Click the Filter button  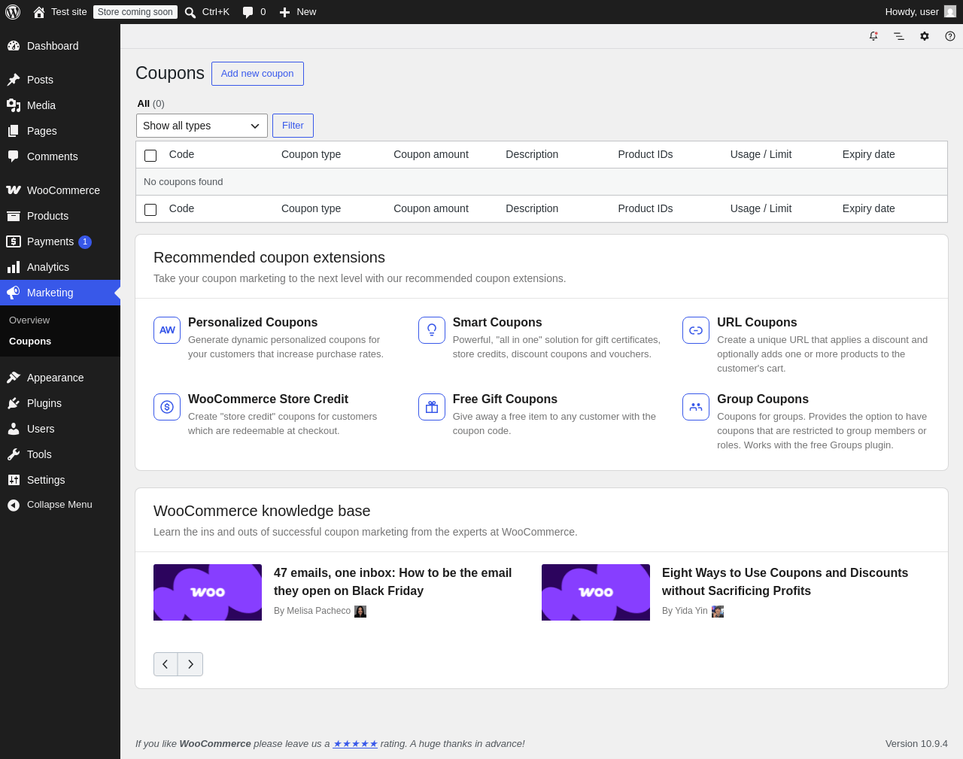click(293, 126)
